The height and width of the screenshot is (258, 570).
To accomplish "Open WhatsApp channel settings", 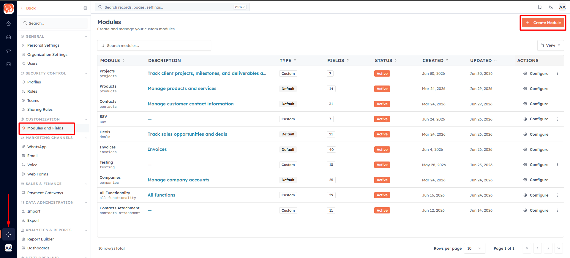I will [37, 147].
